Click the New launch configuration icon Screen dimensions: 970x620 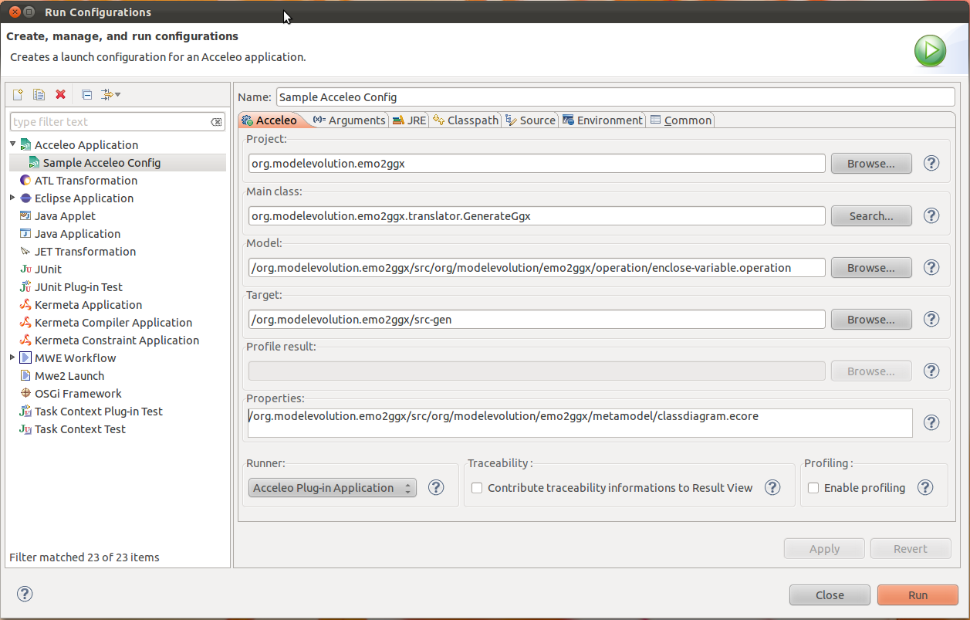[18, 94]
